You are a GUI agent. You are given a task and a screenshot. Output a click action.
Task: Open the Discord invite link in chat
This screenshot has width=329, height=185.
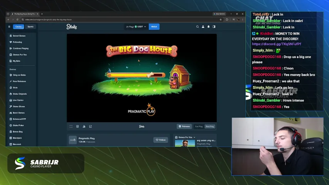coord(277,44)
